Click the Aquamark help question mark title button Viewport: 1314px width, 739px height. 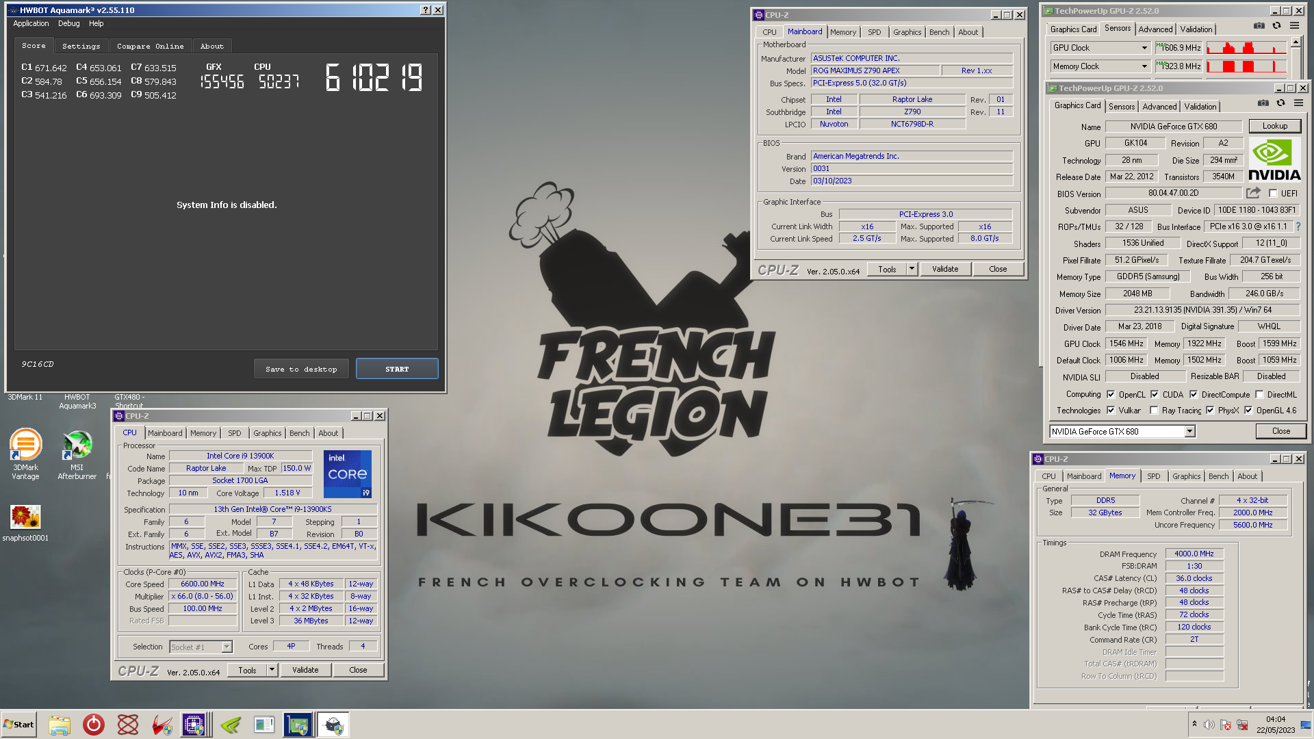click(x=426, y=10)
